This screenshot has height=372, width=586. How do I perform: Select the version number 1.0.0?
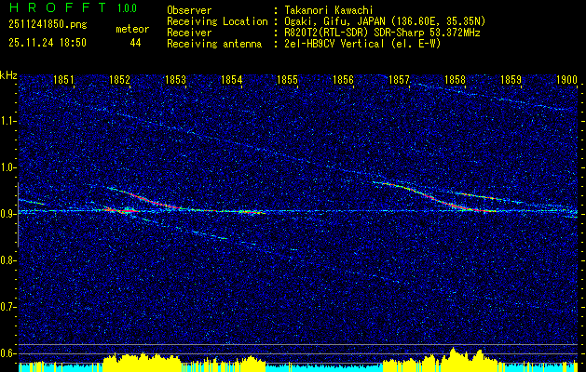coord(127,7)
